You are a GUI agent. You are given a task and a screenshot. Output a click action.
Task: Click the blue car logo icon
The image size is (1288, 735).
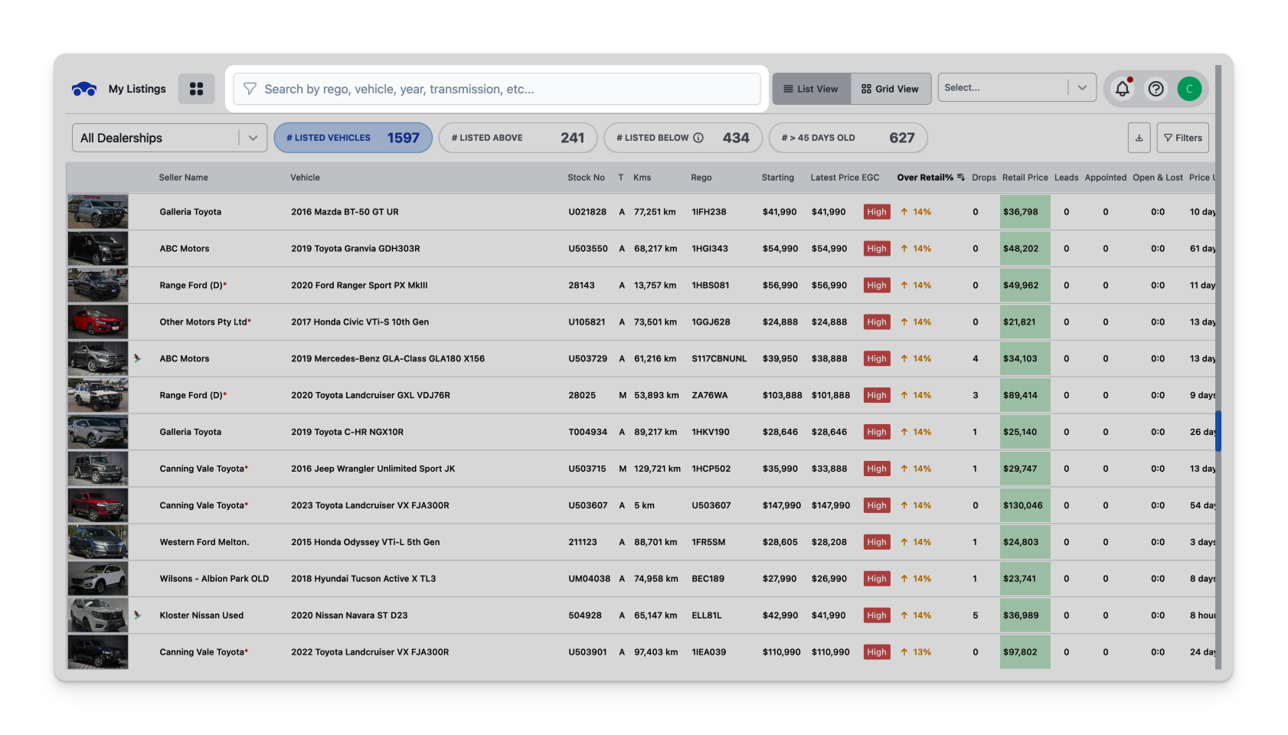click(84, 89)
